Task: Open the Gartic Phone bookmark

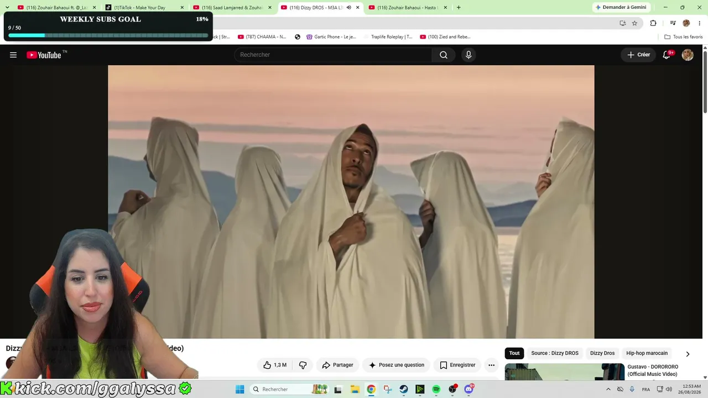Action: 331,37
